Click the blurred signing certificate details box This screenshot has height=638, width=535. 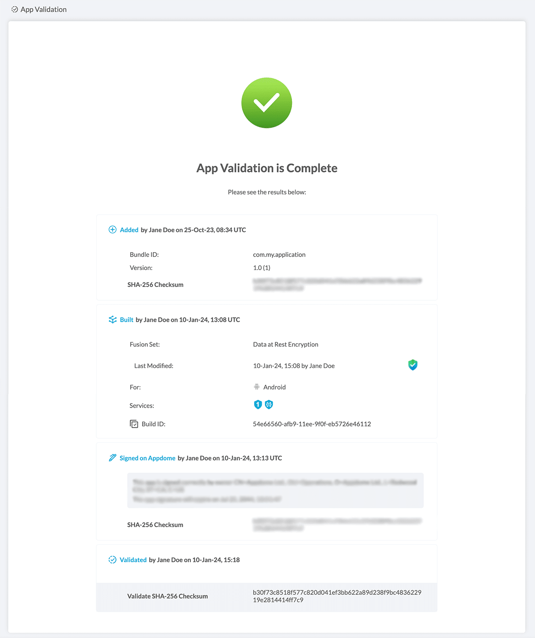click(275, 491)
